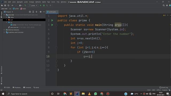171x96 pixels.
Task: Click the run gutter arrow beside class prime
Action: click(52, 20)
